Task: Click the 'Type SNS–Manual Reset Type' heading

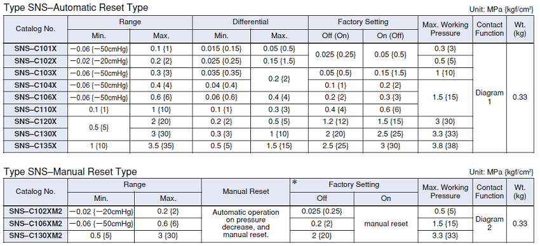Action: click(x=71, y=172)
